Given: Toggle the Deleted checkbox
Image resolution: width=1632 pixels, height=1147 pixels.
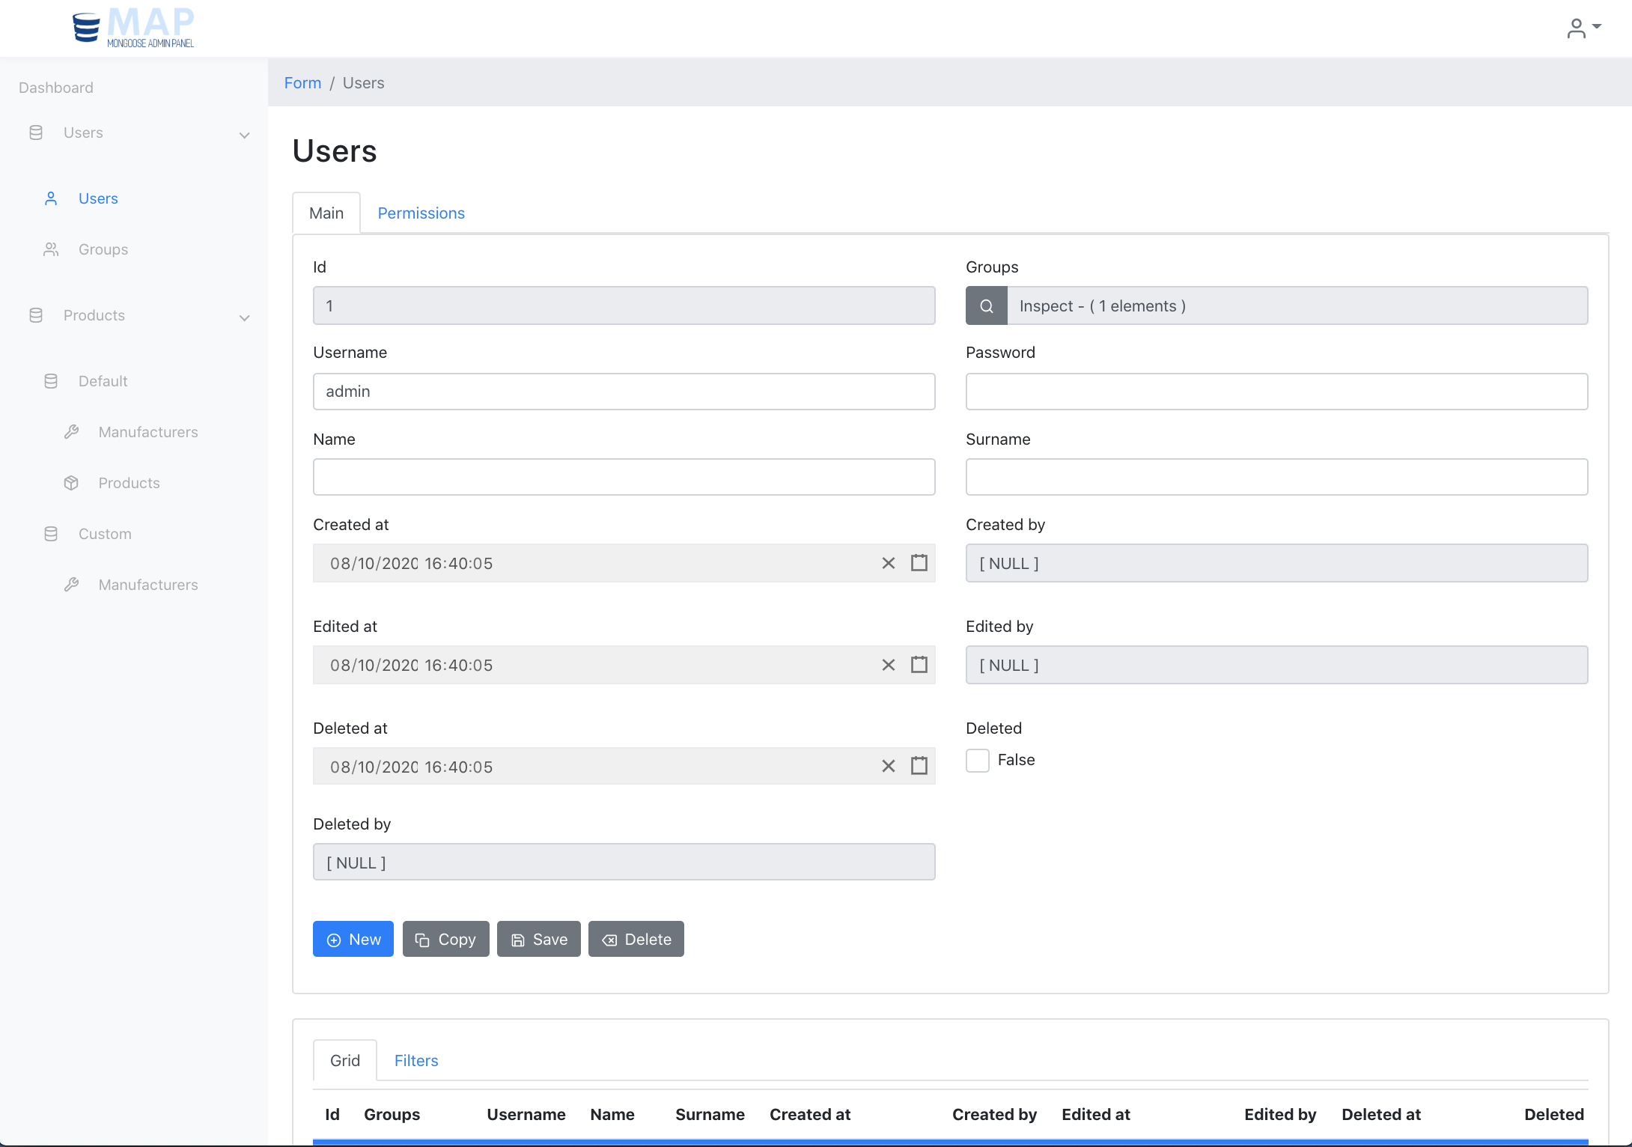Looking at the screenshot, I should 978,760.
